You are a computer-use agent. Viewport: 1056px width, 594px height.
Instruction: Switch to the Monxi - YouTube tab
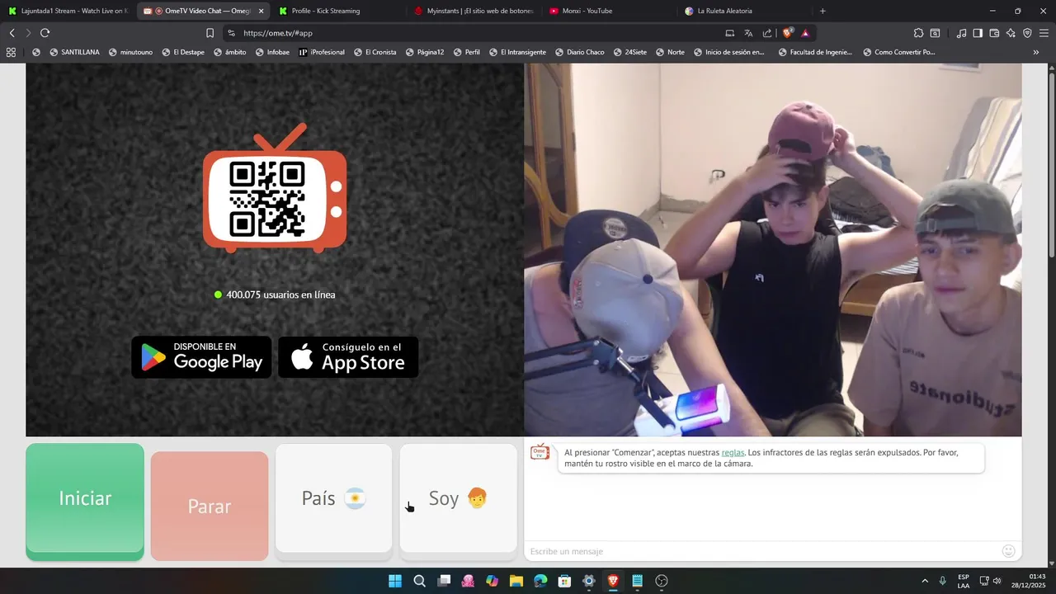(609, 11)
